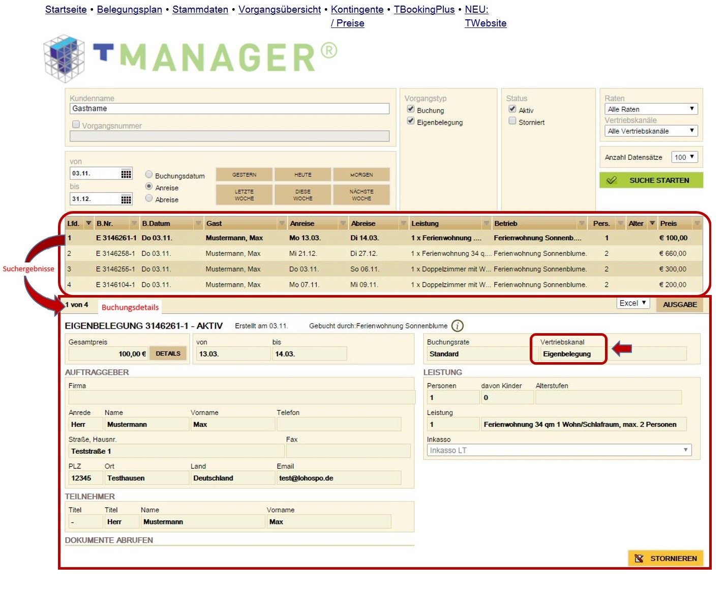Open the Anzahl Datensätze dropdown
Screen dimensions: 727x589
click(684, 157)
